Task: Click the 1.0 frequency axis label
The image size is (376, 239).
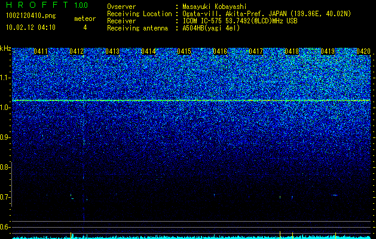Action: [x=4, y=108]
